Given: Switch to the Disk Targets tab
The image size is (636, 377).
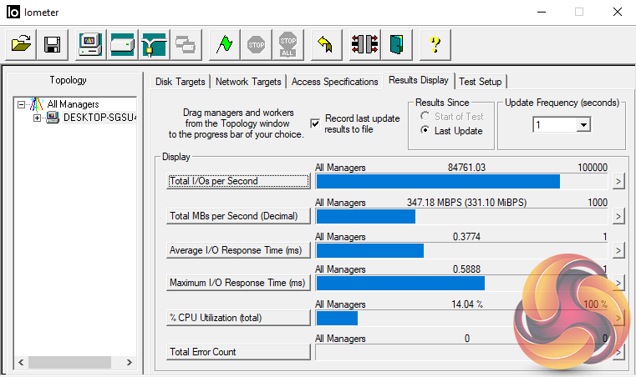Looking at the screenshot, I should click(x=180, y=82).
